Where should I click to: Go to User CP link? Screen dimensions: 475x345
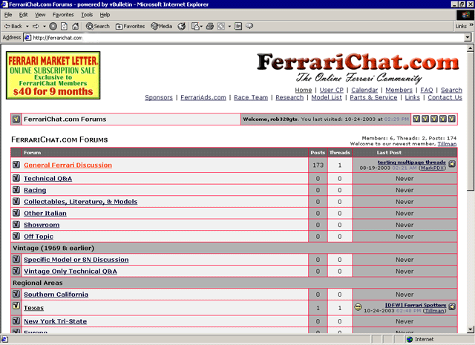[332, 90]
